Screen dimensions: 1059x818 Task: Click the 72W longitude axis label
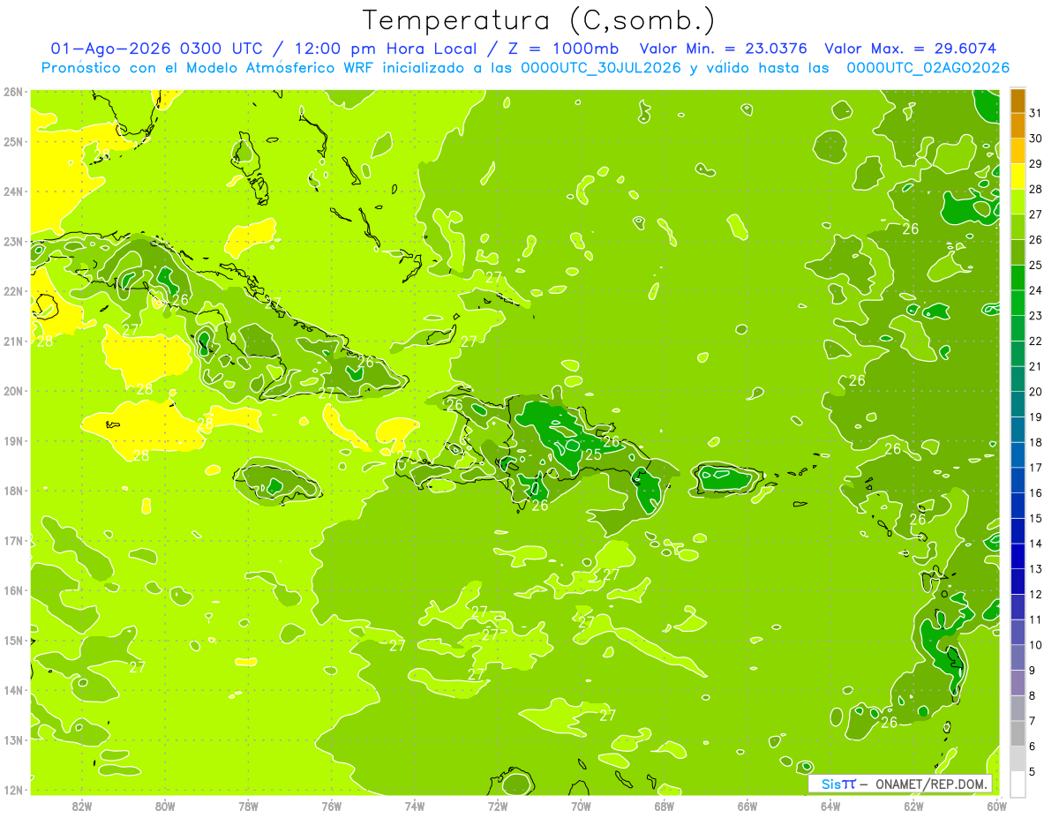click(x=498, y=806)
